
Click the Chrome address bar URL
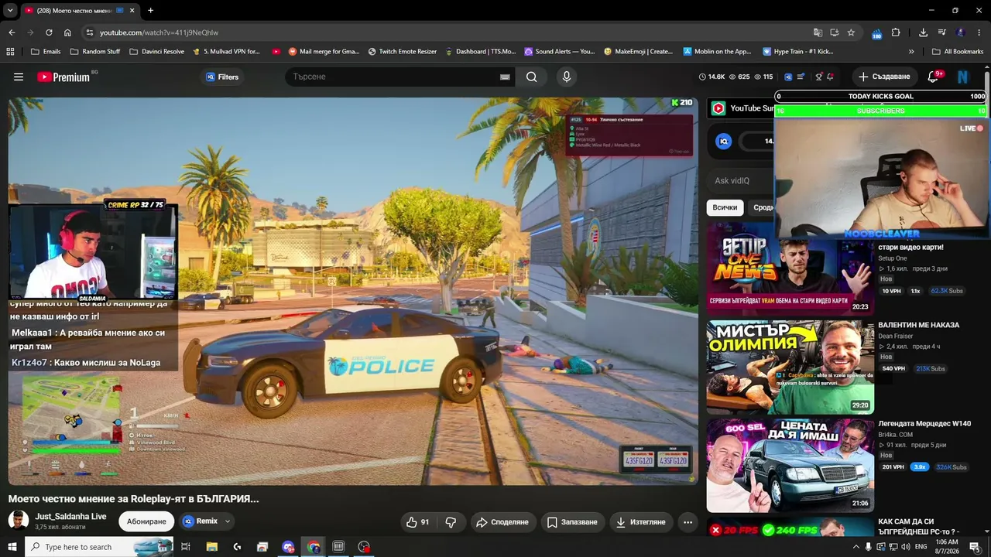159,32
